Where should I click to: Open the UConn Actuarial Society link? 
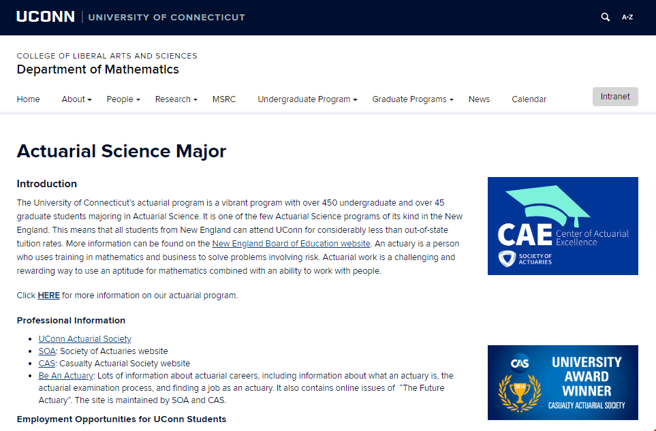(85, 339)
